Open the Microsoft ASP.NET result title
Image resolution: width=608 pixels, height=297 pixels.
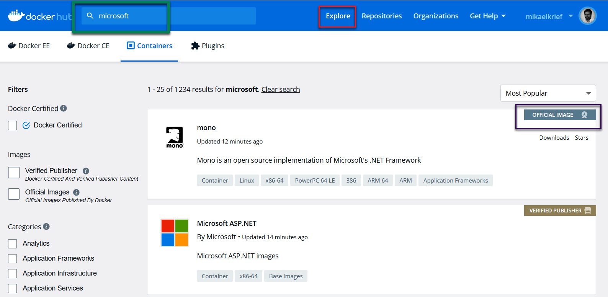click(x=227, y=224)
